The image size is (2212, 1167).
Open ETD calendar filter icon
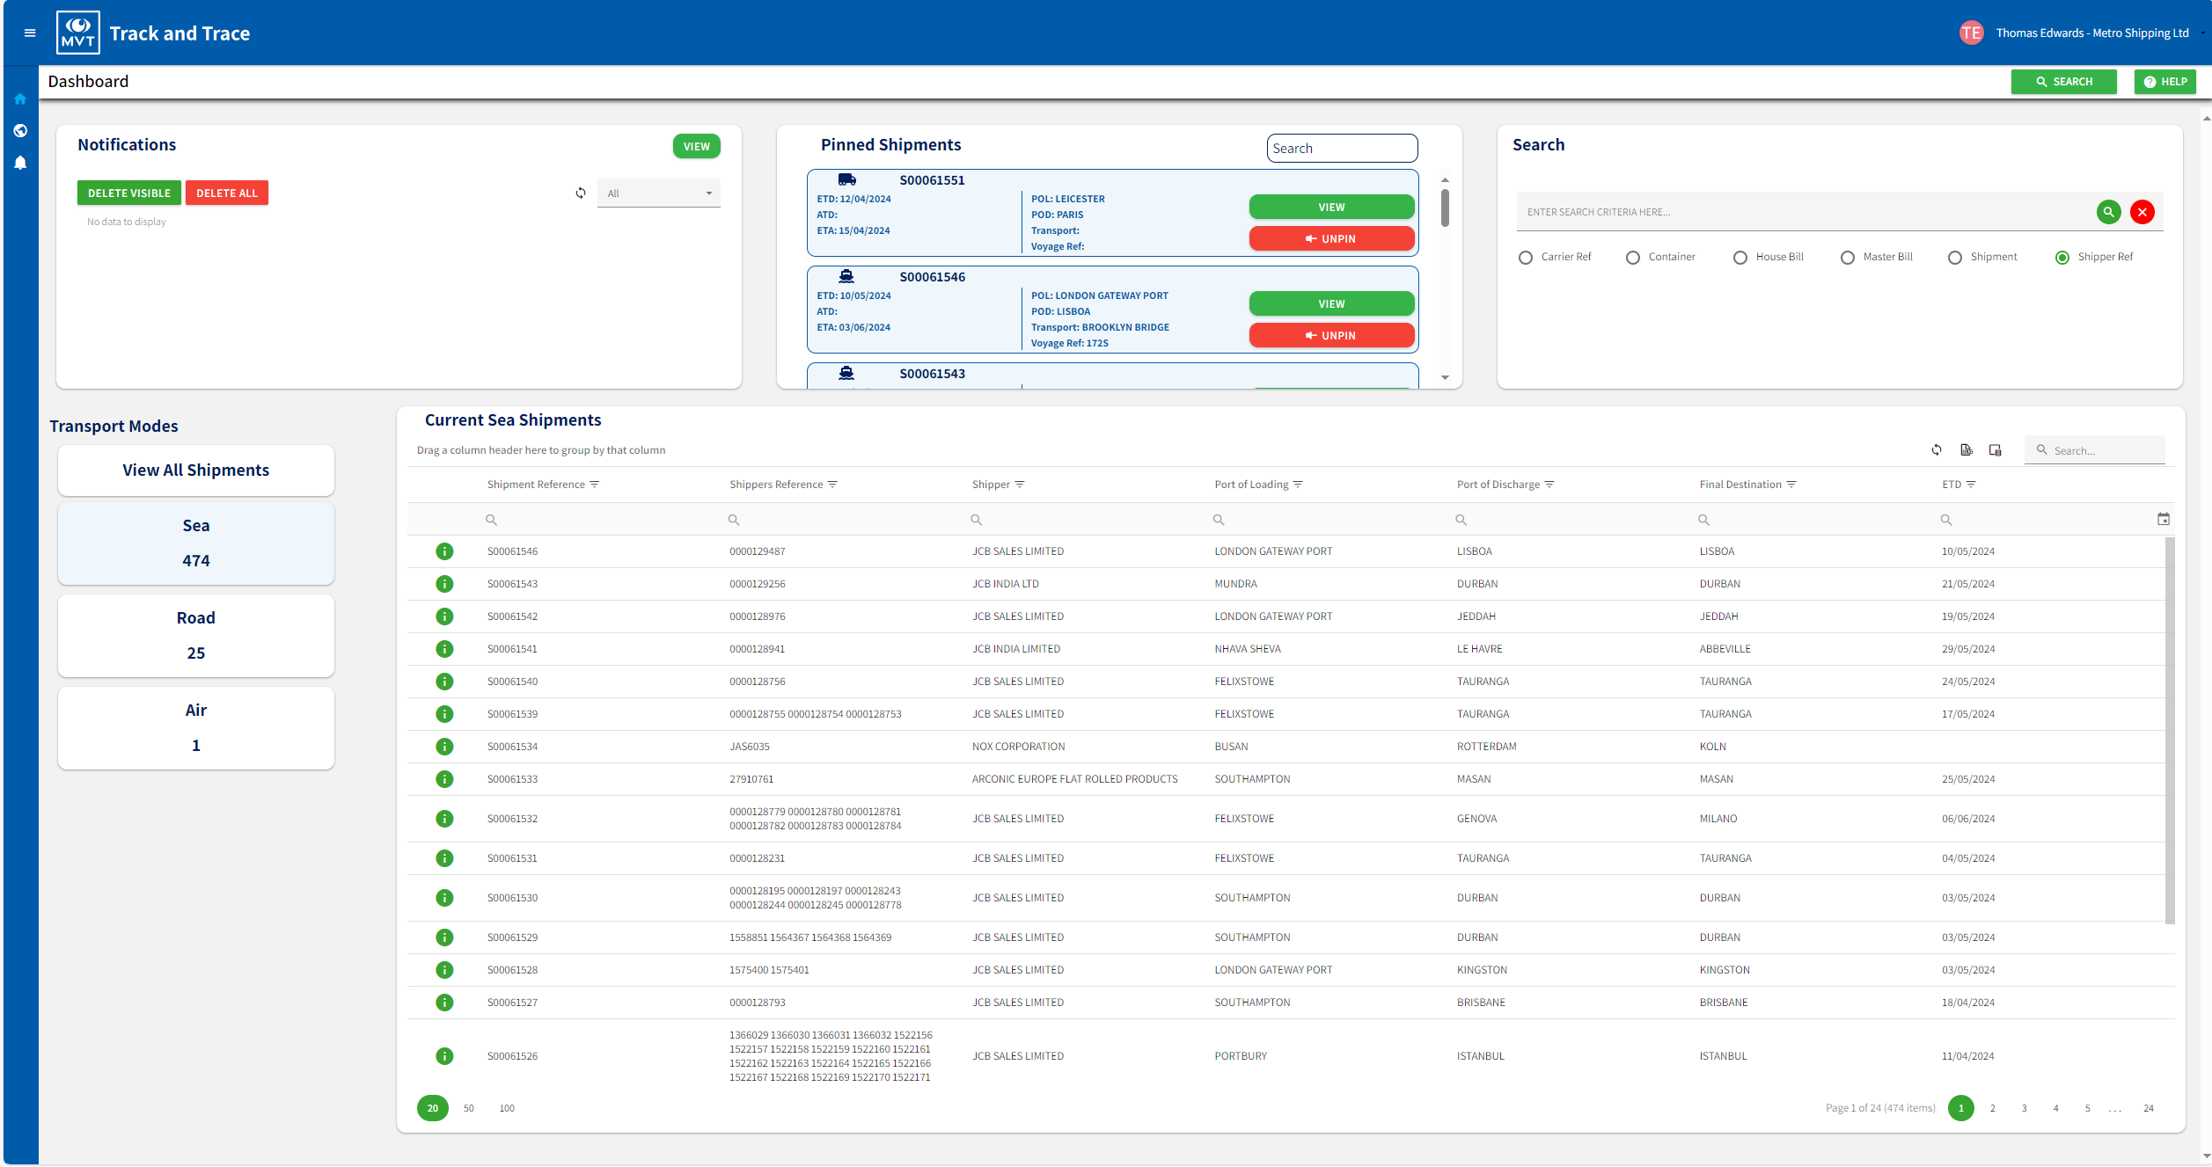click(x=2163, y=520)
